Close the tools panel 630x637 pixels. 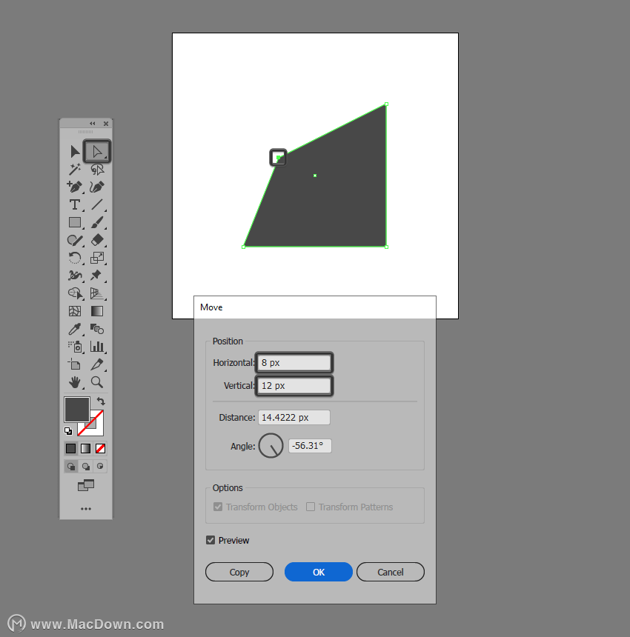click(x=106, y=124)
